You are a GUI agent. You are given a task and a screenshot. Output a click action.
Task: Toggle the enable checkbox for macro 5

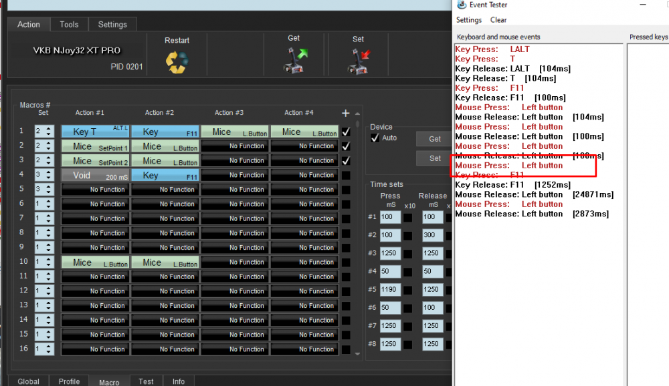pos(346,190)
